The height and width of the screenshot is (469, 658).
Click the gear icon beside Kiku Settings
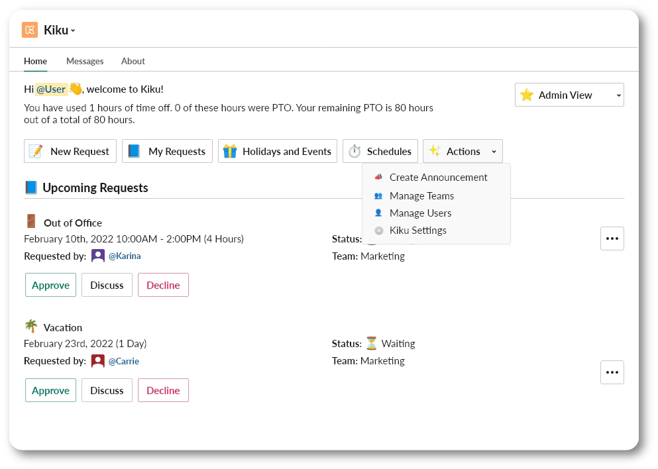pyautogui.click(x=378, y=231)
